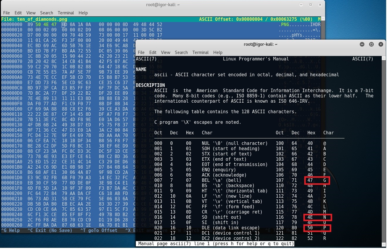Maximize the hex editor terminal window
Image resolution: width=387 pixels, height=249 pixels.
tap(310, 5)
